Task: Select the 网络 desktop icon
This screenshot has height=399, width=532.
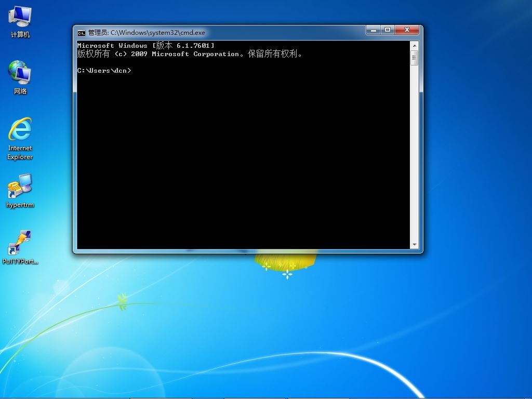Action: point(20,78)
